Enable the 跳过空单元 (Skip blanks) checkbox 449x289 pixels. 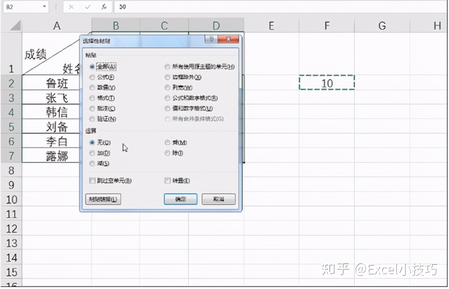coord(92,180)
